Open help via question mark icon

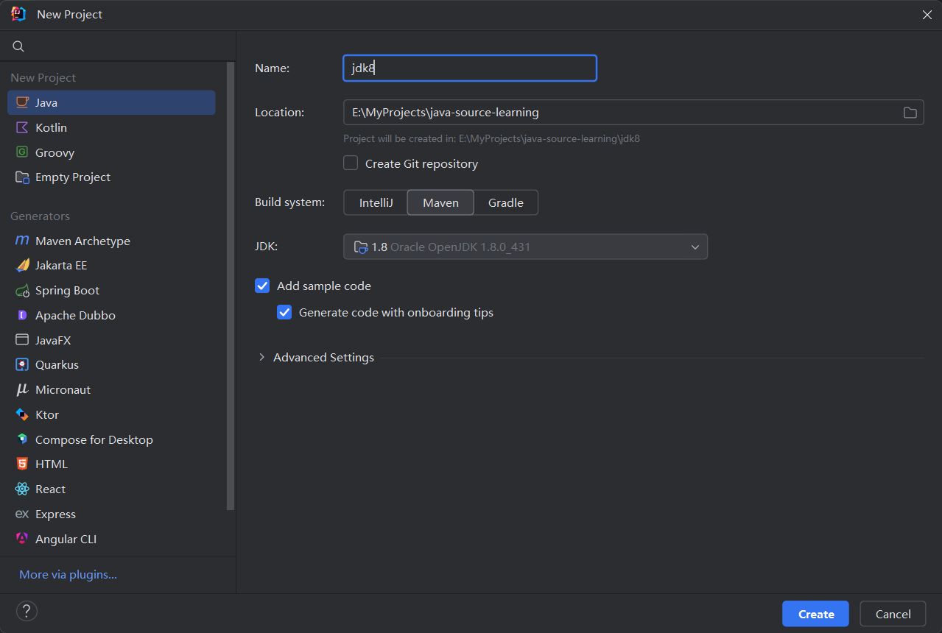point(27,611)
